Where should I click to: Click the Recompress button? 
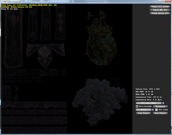click(160, 106)
